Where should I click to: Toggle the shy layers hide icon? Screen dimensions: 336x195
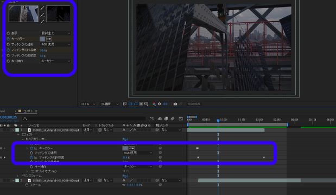(x=160, y=119)
